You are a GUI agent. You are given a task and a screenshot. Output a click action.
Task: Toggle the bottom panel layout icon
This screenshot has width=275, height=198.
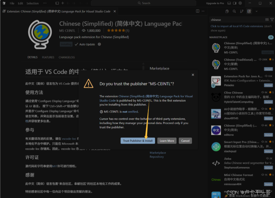click(229, 3)
